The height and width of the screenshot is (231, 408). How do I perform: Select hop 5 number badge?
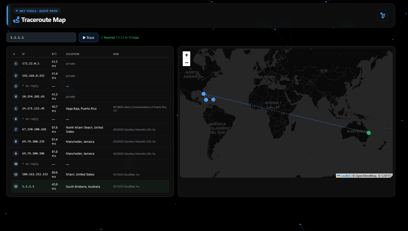[16, 109]
